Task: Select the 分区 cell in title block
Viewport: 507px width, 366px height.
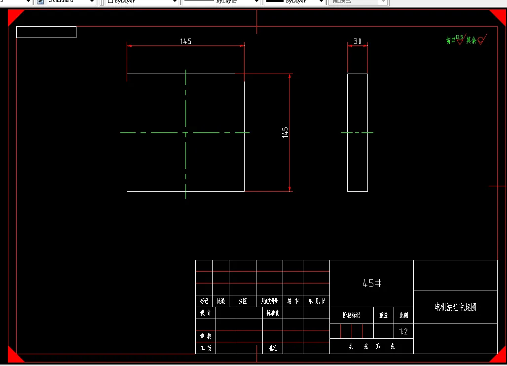Action: [x=243, y=301]
